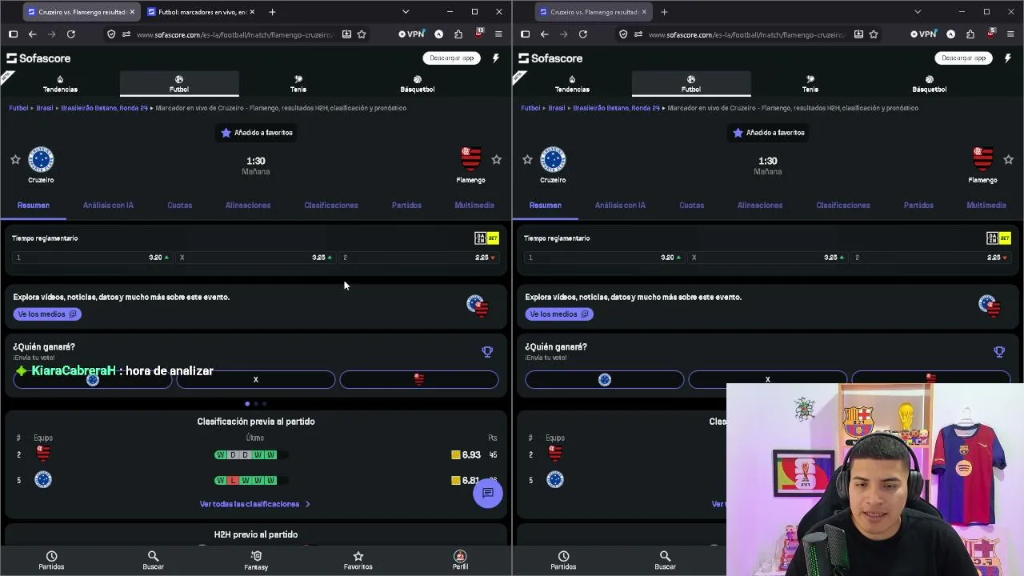This screenshot has width=1024, height=576.
Task: Open the browser main menu in right window
Action: (x=1010, y=34)
